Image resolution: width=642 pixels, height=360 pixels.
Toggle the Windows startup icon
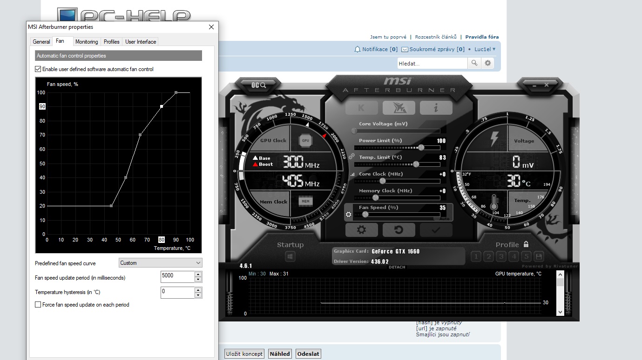[290, 256]
